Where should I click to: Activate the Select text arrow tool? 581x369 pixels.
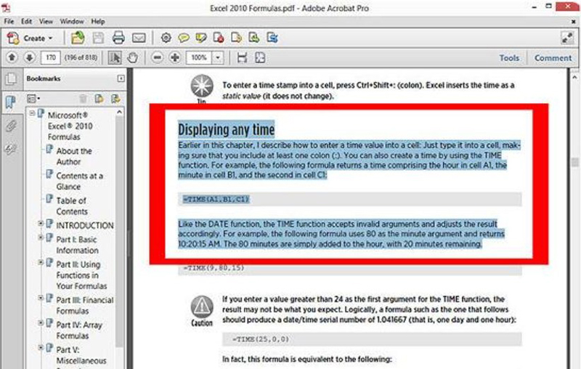[x=115, y=57]
